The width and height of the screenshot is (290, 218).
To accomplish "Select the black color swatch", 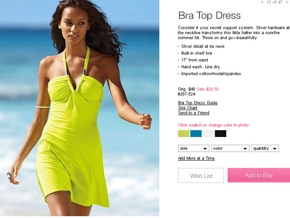I will tap(220, 133).
